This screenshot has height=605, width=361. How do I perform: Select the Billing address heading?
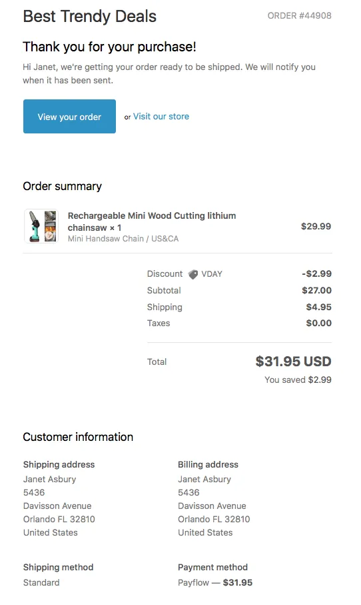point(208,464)
